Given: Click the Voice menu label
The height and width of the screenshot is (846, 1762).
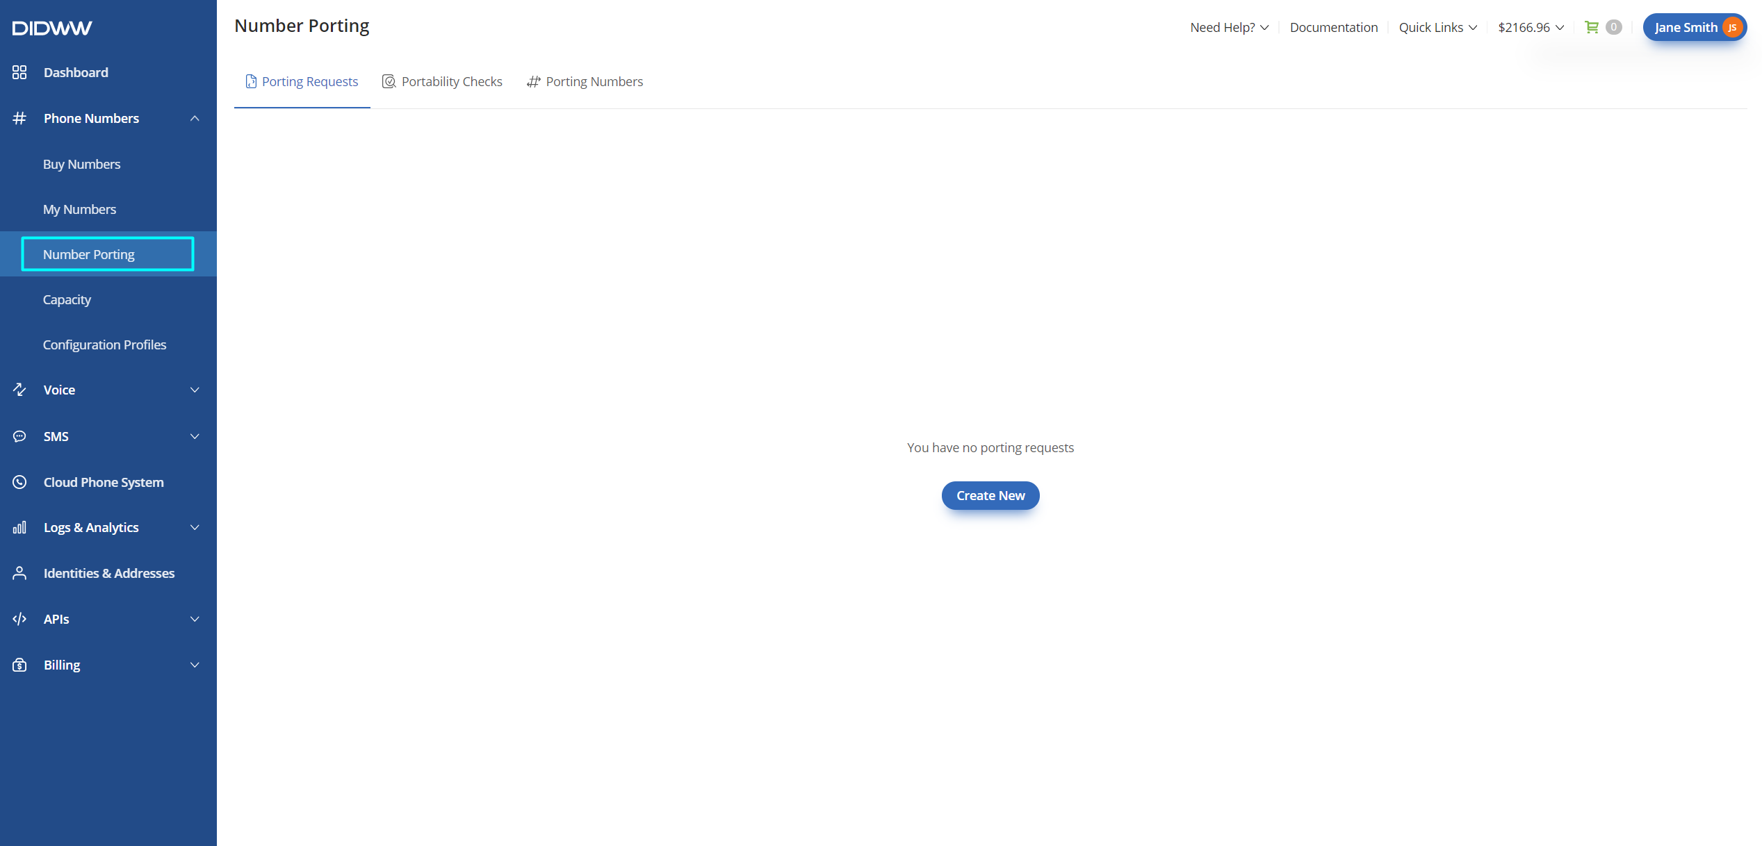Looking at the screenshot, I should (59, 390).
